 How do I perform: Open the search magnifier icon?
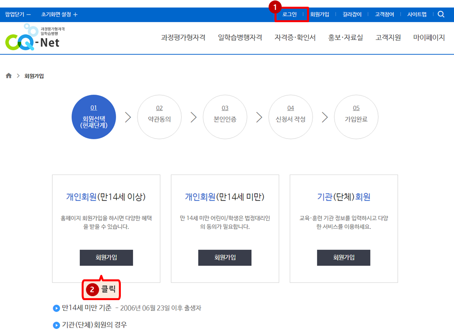tap(441, 14)
